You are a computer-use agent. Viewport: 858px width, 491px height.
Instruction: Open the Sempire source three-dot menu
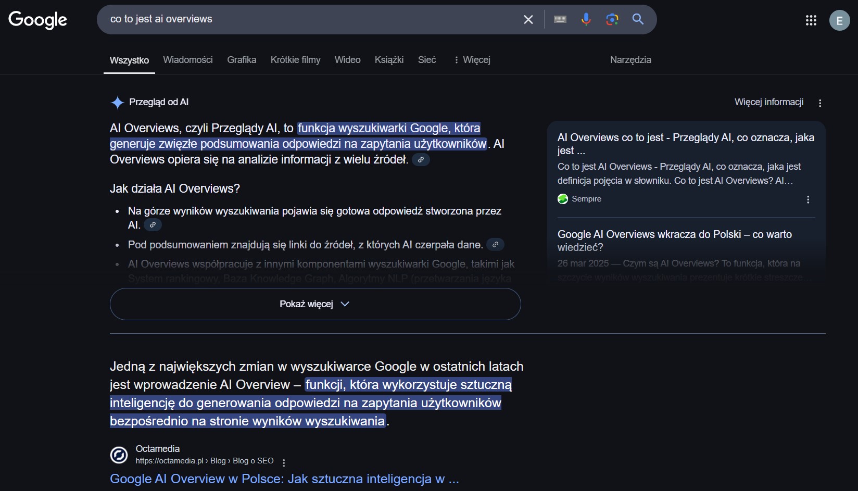(x=808, y=199)
